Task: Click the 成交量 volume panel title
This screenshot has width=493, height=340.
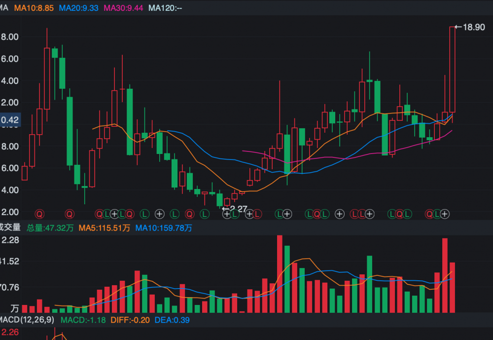Action: [10, 227]
